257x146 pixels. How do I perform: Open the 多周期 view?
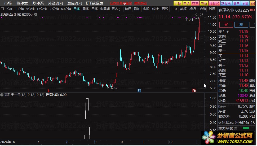point(105,9)
